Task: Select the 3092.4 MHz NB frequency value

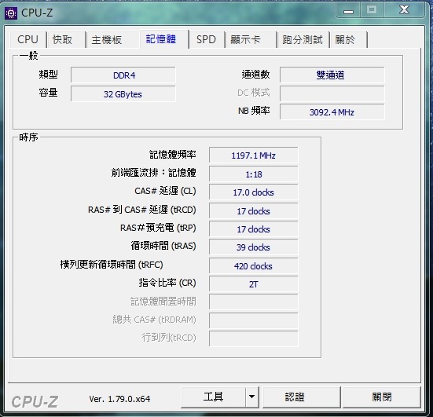Action: 332,112
